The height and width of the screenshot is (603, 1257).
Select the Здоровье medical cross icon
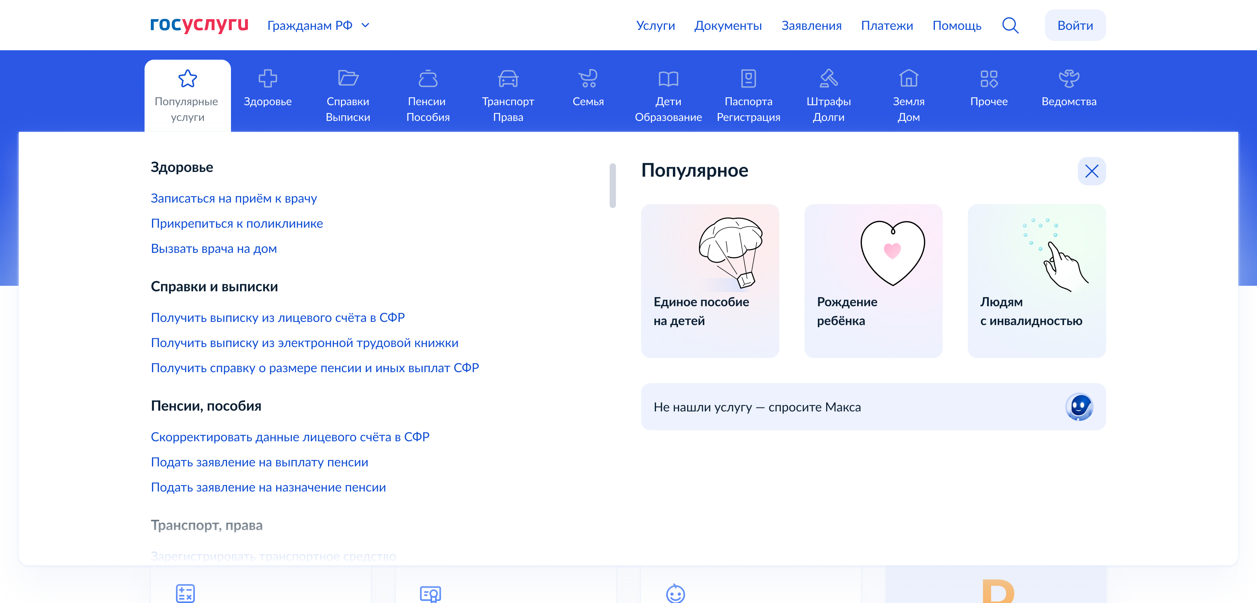pyautogui.click(x=268, y=79)
